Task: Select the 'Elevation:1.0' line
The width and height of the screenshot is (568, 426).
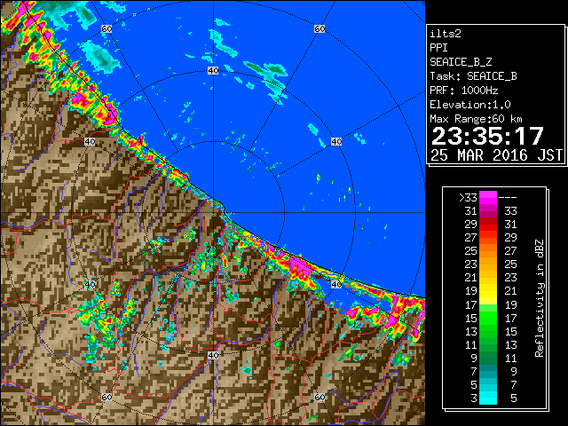Action: click(x=470, y=105)
